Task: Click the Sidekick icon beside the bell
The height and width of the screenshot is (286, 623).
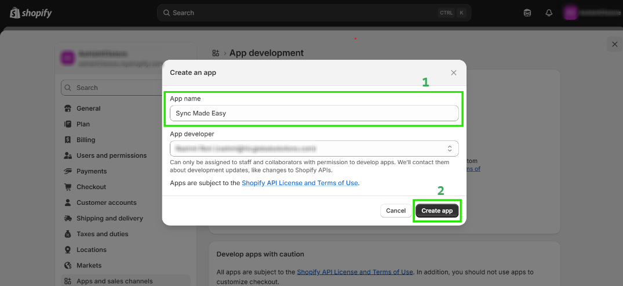Action: tap(527, 13)
